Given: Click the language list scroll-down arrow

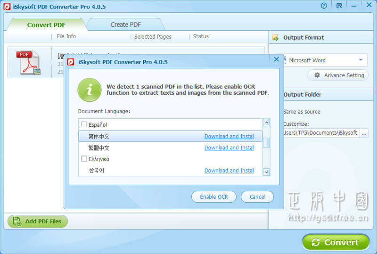Looking at the screenshot, I should click(266, 172).
